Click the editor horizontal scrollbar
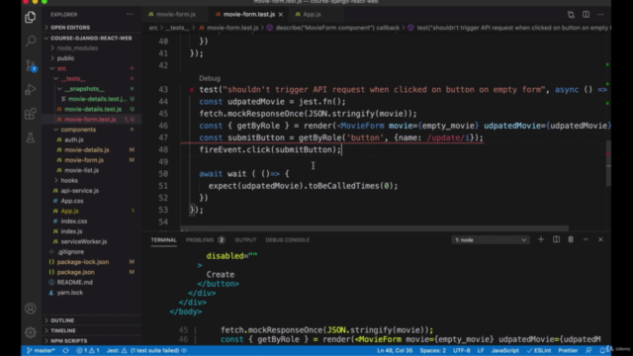 [374, 228]
